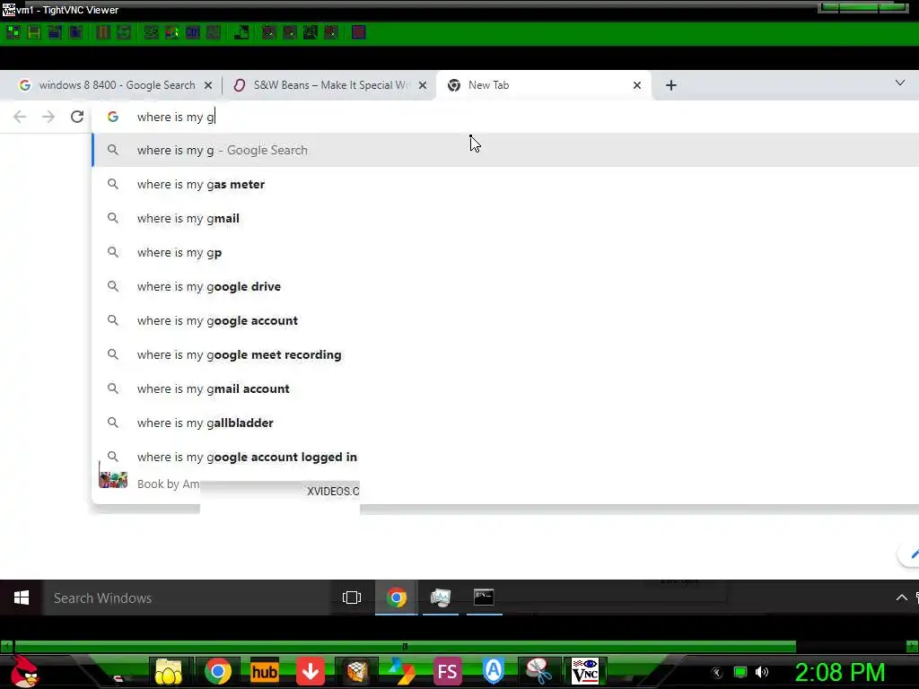The height and width of the screenshot is (689, 919).
Task: Open the yellow eggs folder dock icon
Action: pyautogui.click(x=169, y=671)
